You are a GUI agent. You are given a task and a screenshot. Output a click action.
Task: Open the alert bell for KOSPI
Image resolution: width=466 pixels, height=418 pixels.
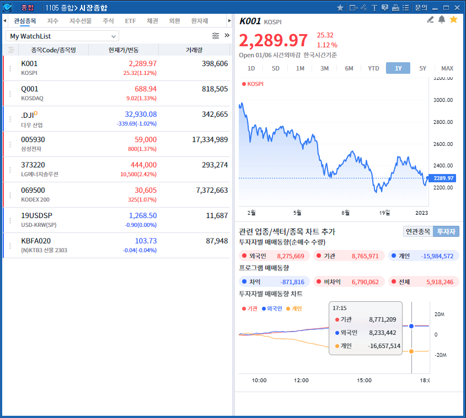[x=442, y=20]
